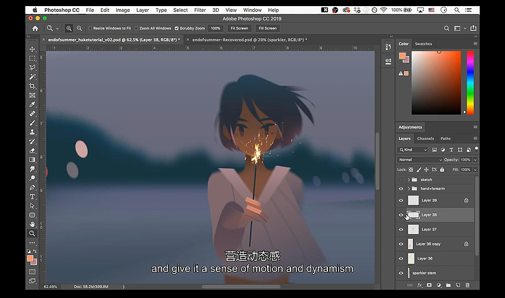Select the Layer 36 thumbnail

tap(411, 258)
